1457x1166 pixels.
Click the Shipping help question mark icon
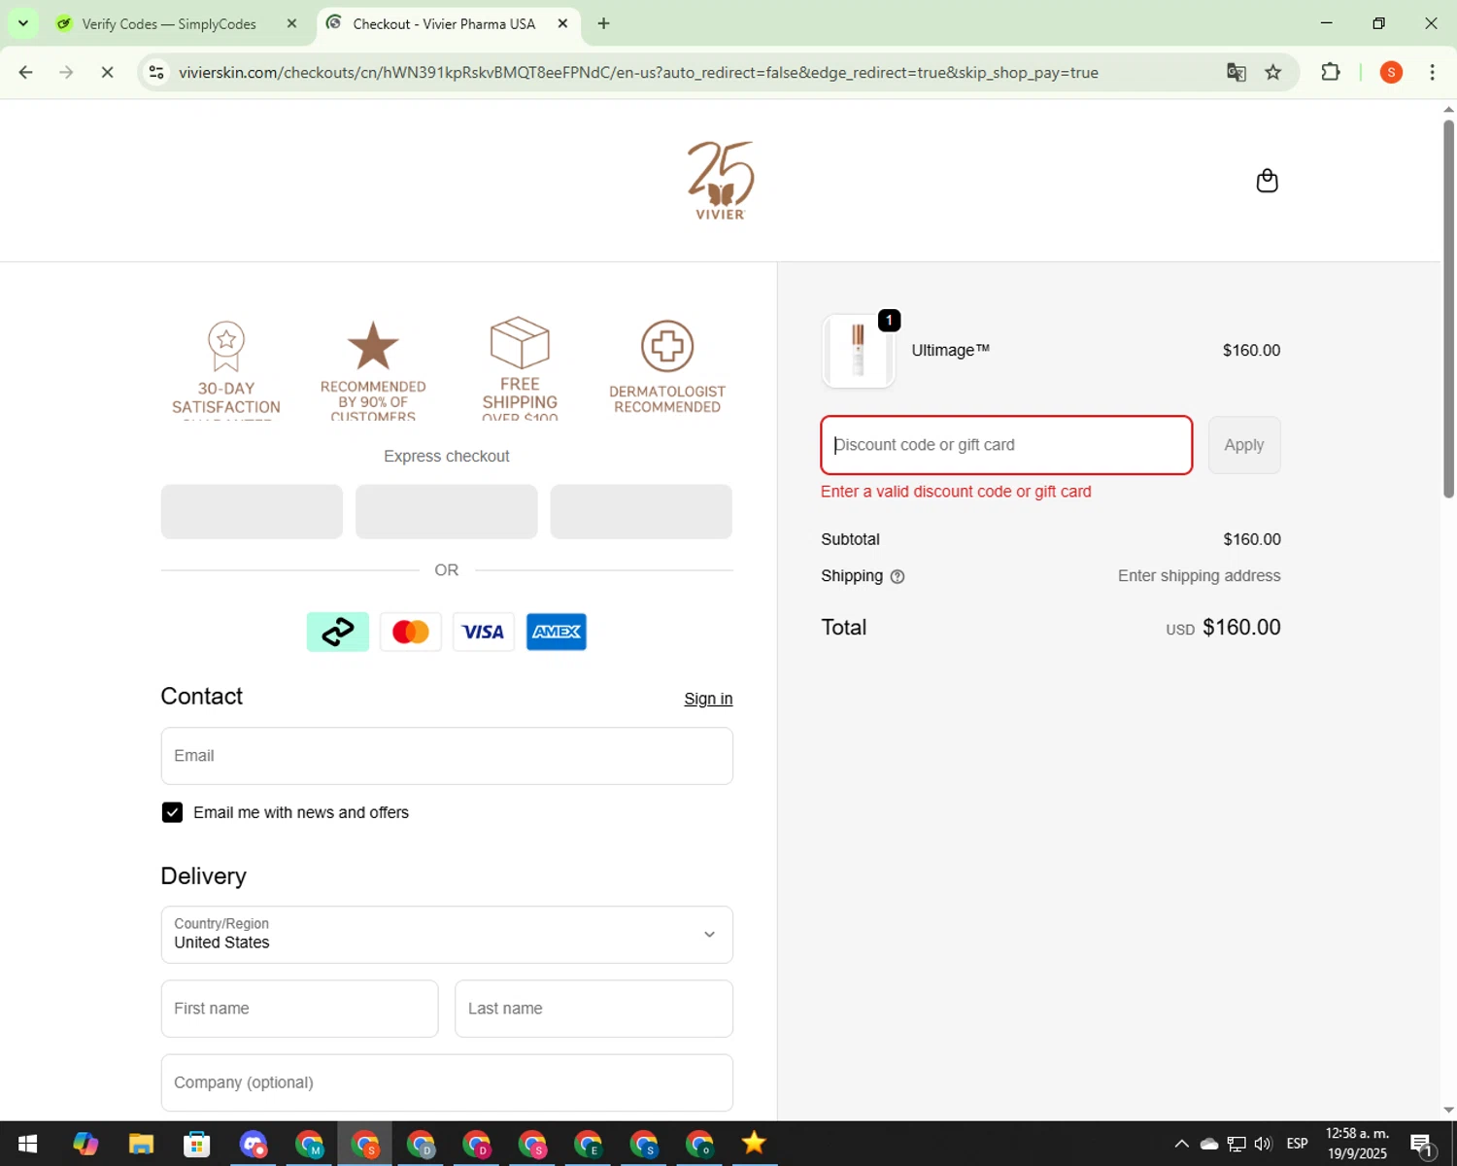click(x=898, y=576)
